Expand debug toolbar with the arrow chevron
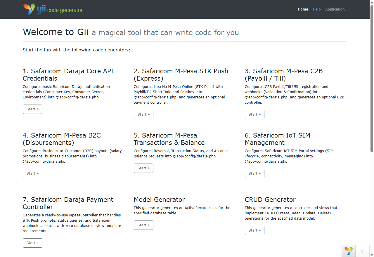The image size is (374, 257). coord(362,251)
